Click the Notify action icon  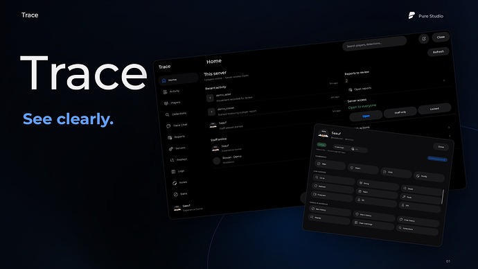tap(418, 175)
